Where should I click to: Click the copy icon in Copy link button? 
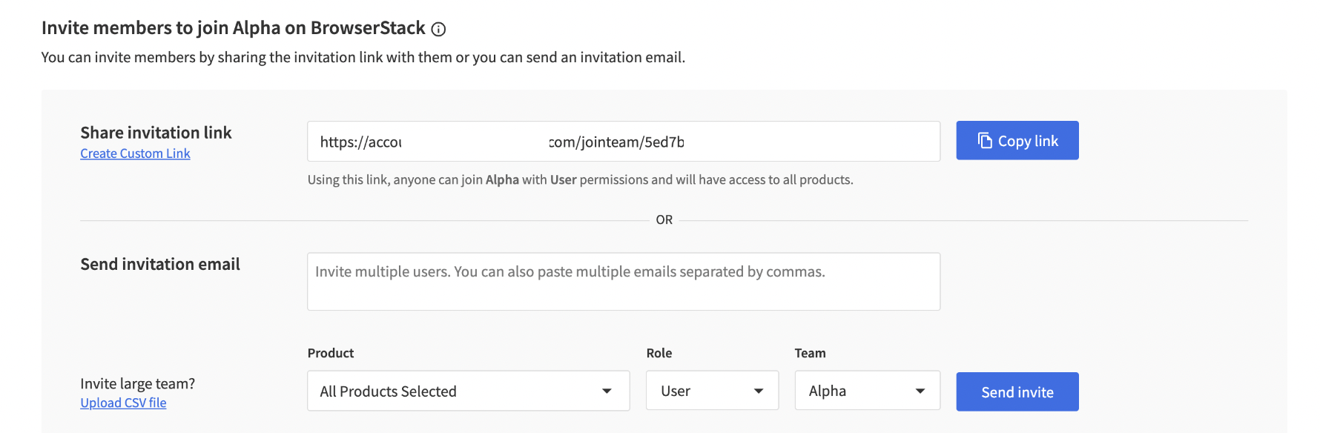[984, 141]
